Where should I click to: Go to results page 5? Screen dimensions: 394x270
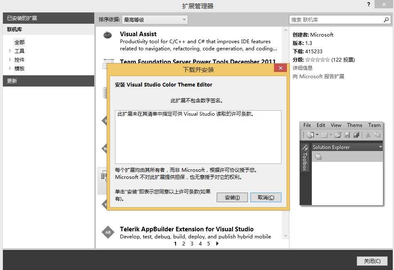pyautogui.click(x=208, y=243)
